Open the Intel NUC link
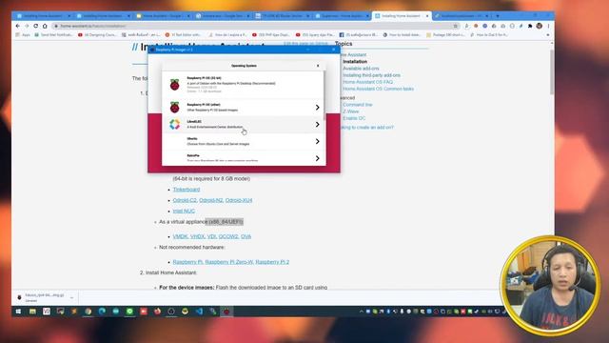This screenshot has height=343, width=609. click(184, 211)
